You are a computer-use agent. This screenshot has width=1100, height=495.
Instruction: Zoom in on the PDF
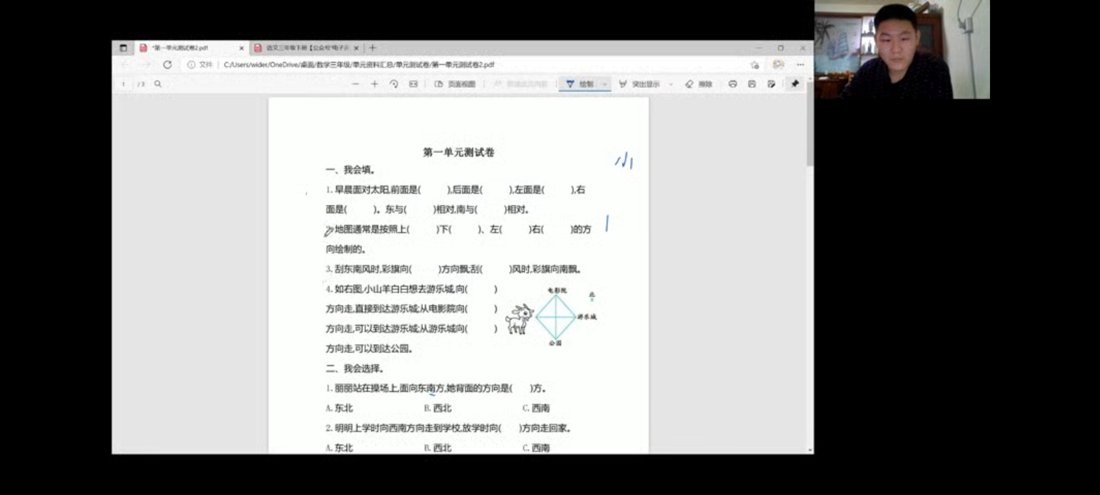coord(374,84)
